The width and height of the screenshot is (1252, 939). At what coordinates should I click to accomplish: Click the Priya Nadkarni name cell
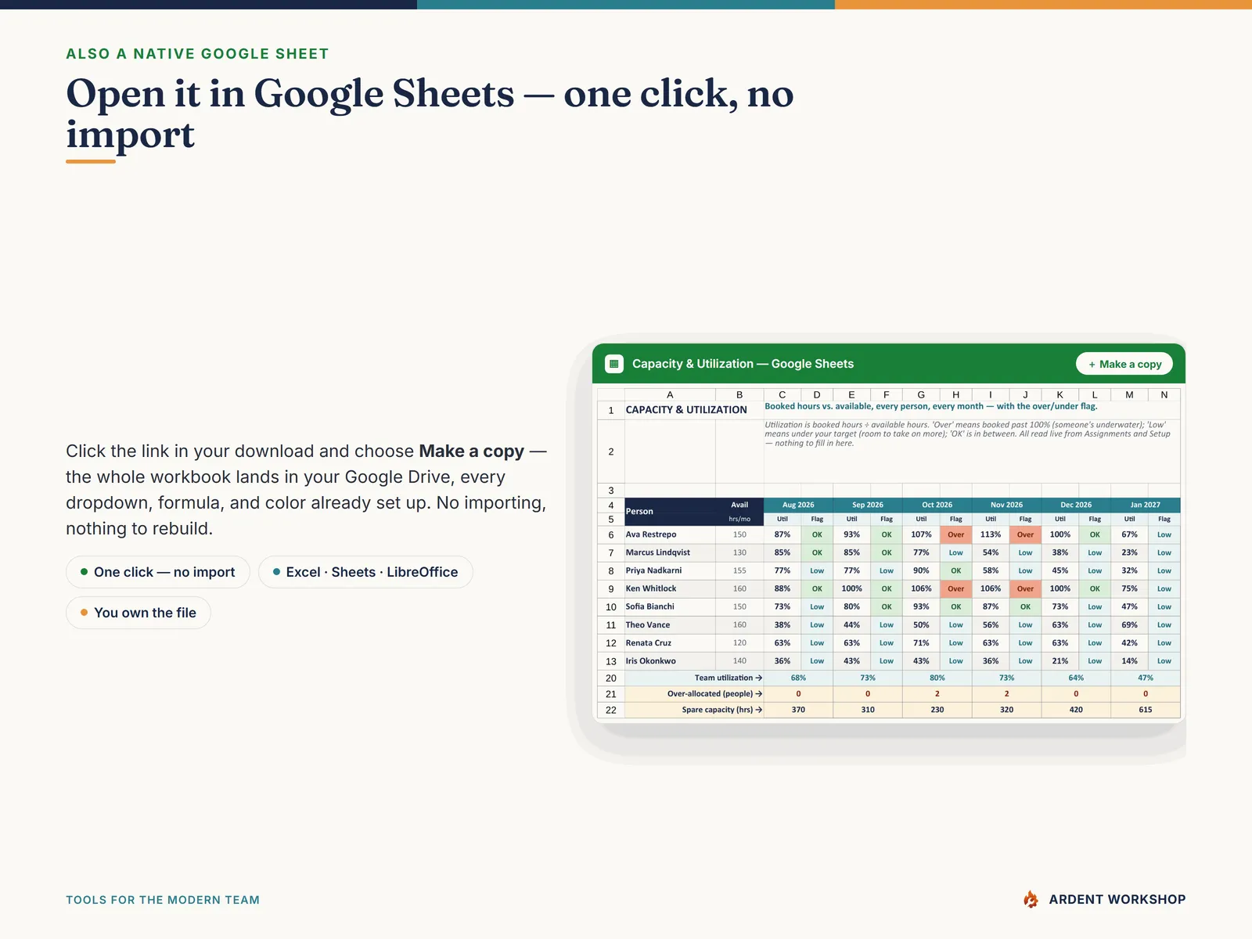pyautogui.click(x=670, y=570)
